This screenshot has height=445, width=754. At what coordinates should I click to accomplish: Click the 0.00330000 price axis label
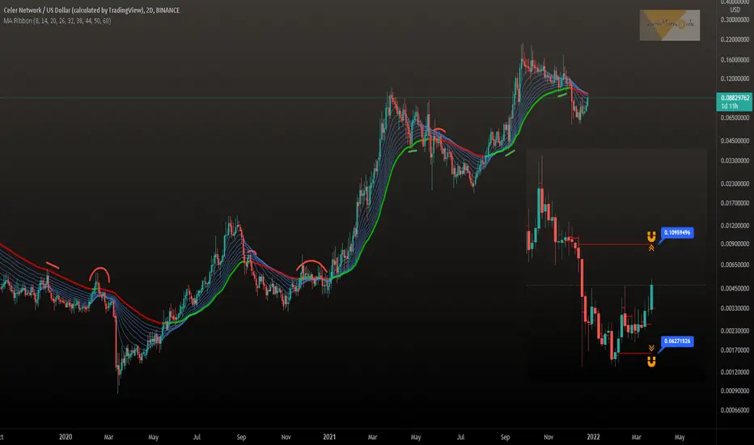(735, 308)
